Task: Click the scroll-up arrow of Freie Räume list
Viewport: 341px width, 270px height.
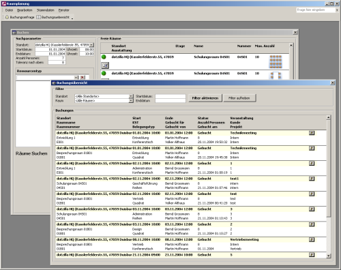Action: 291,45
